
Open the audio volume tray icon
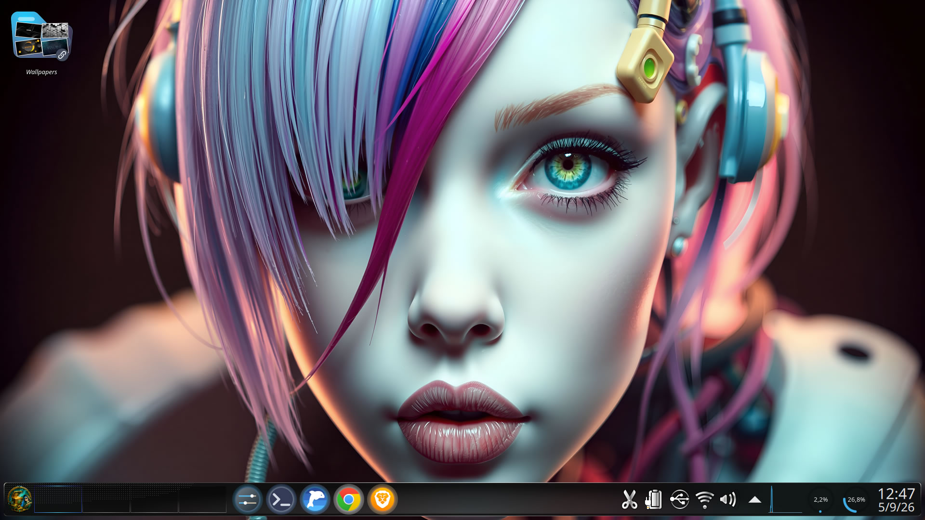[728, 499]
